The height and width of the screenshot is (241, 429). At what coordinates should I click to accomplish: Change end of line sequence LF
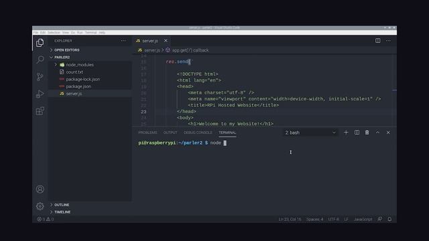click(x=347, y=219)
